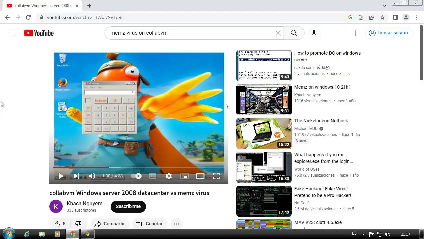Go forward in browser
This screenshot has width=424, height=239.
point(18,17)
